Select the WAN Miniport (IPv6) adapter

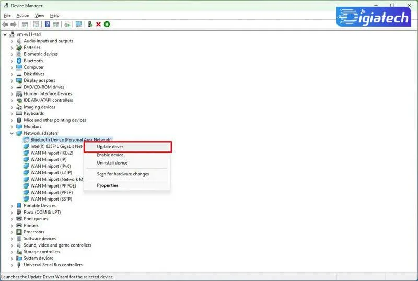click(x=51, y=166)
